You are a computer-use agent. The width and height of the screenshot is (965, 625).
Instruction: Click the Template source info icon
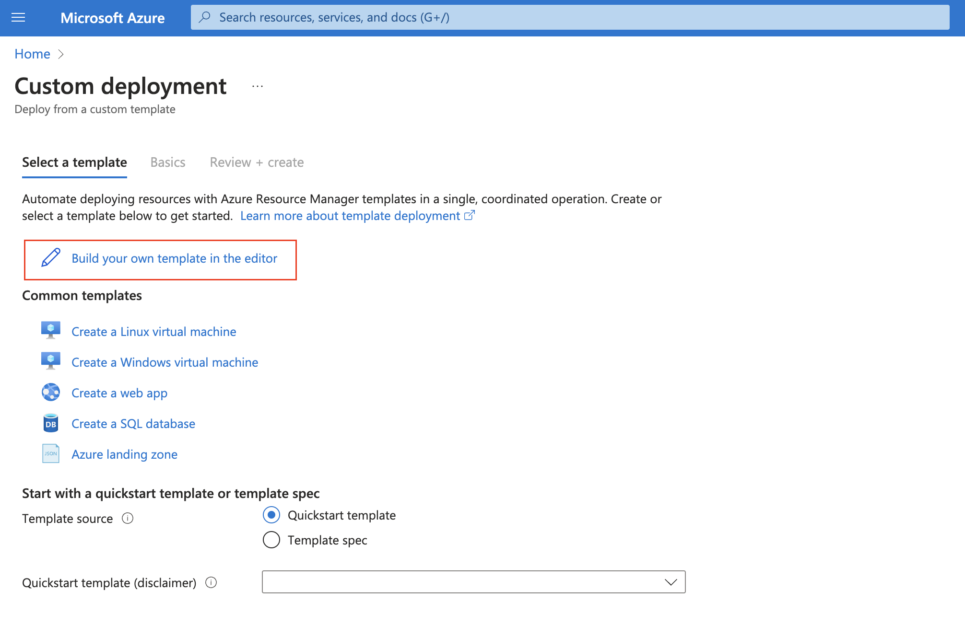(128, 518)
